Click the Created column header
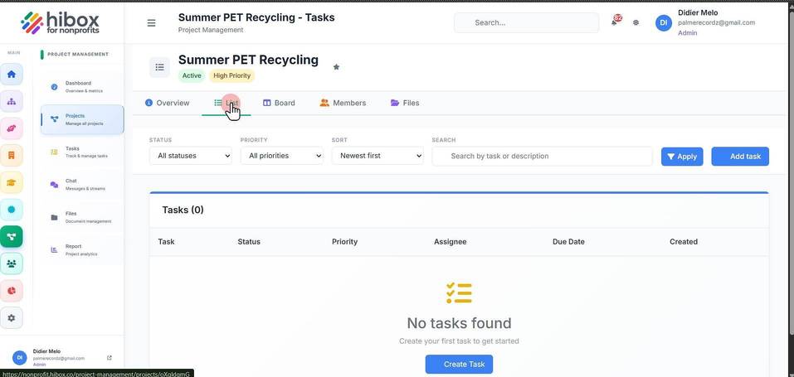This screenshot has height=377, width=794. tap(684, 242)
